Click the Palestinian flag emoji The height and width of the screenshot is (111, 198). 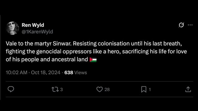pyautogui.click(x=93, y=59)
